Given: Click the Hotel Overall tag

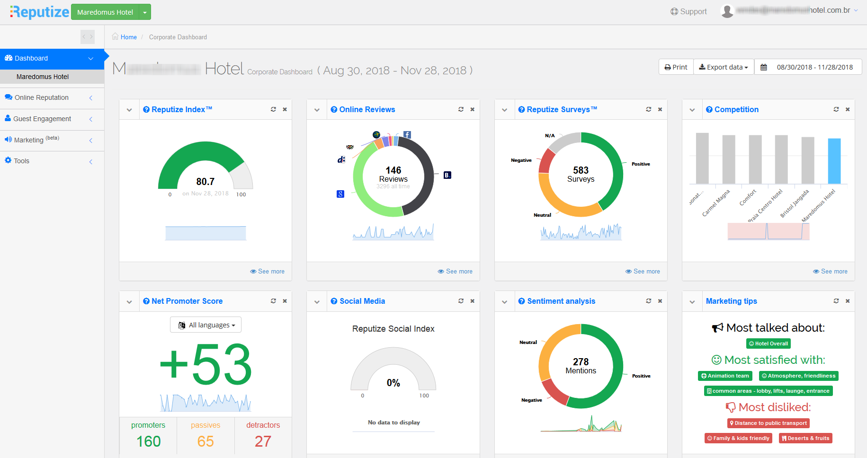Looking at the screenshot, I should [769, 343].
